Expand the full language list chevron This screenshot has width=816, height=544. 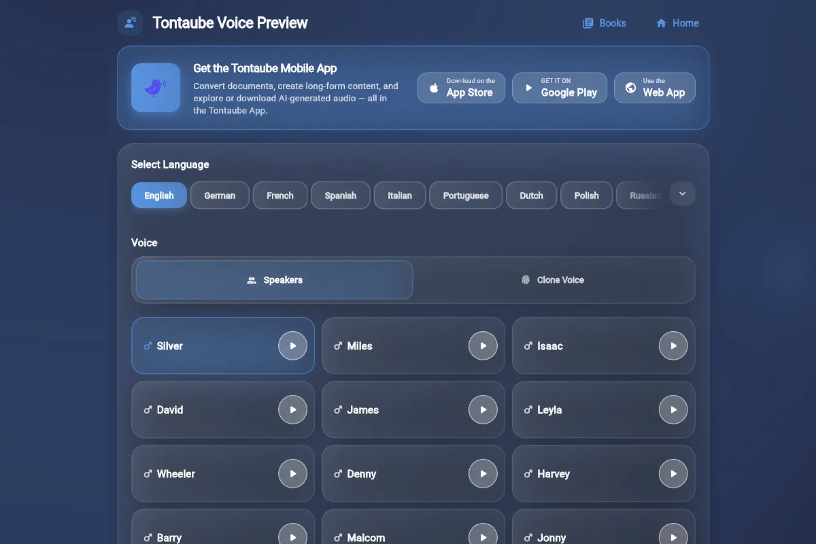(682, 194)
